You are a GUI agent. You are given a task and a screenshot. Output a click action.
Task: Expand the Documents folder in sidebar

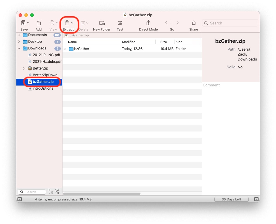click(19, 35)
